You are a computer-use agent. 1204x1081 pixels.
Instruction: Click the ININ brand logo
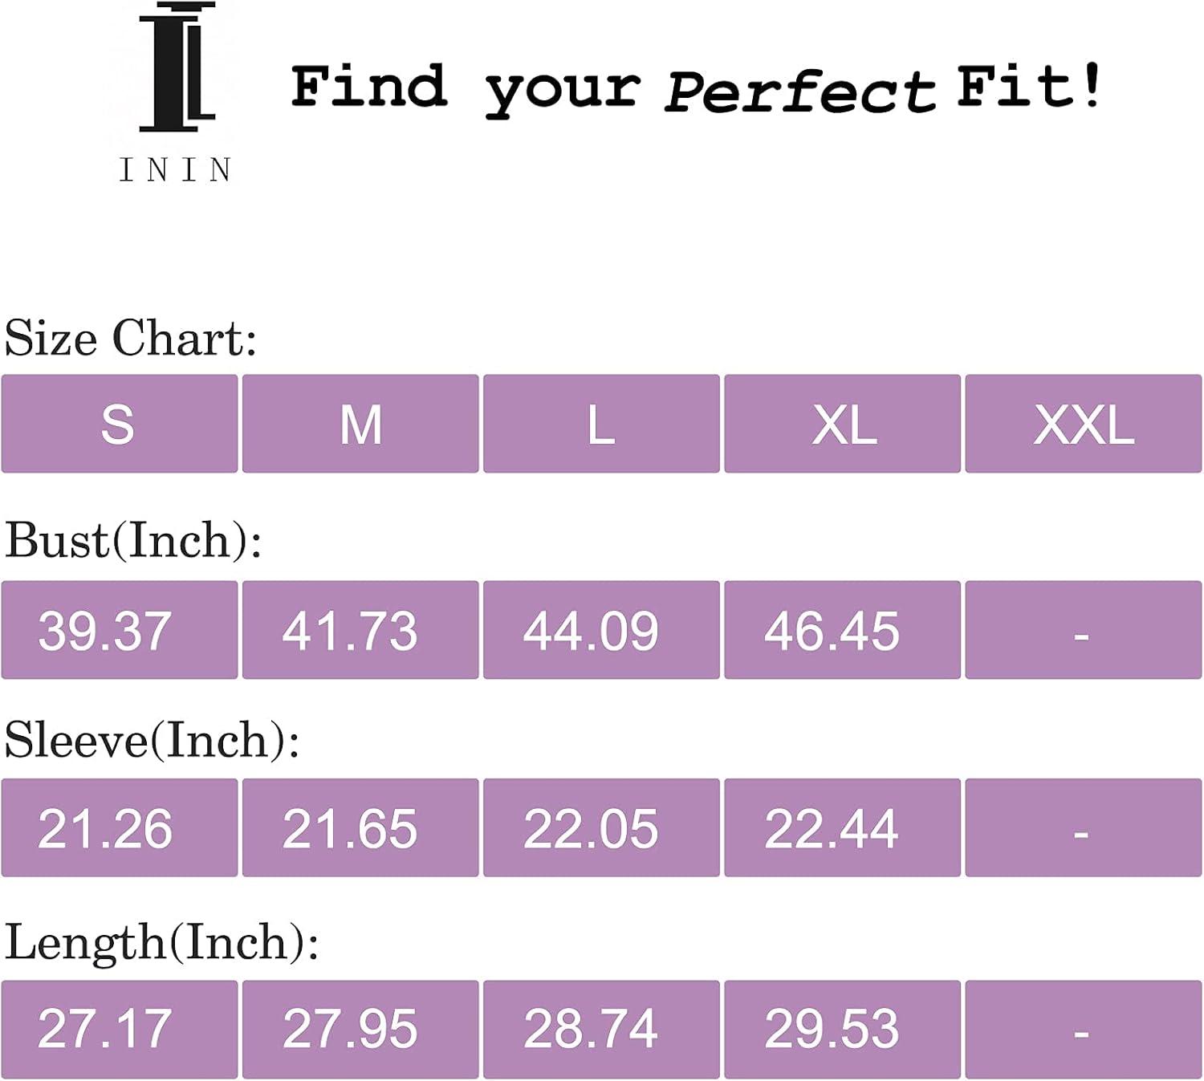coord(177,92)
